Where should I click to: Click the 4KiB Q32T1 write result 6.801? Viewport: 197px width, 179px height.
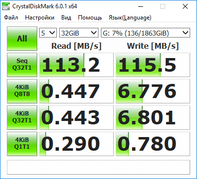153,118
